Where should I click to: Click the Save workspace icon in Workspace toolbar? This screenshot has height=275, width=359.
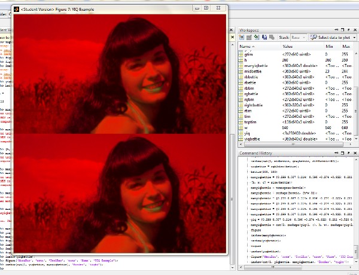click(x=264, y=37)
